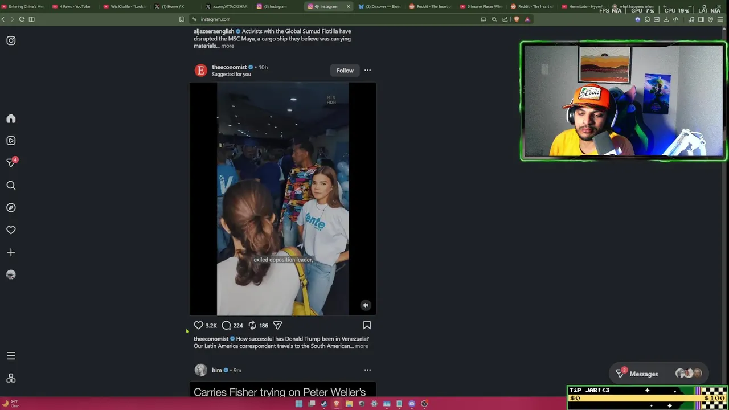Open him account profile picture
Screen dimensions: 729x410
click(200, 370)
